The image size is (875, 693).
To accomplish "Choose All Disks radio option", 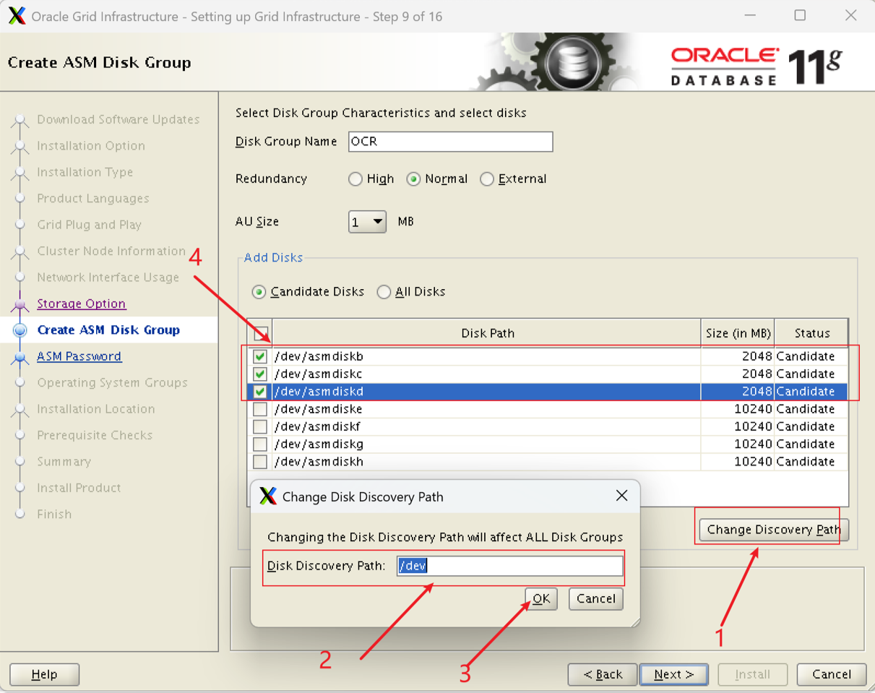I will click(384, 292).
